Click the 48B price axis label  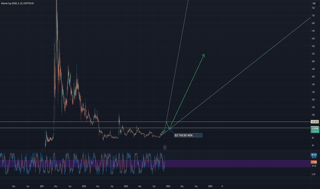[313, 61]
